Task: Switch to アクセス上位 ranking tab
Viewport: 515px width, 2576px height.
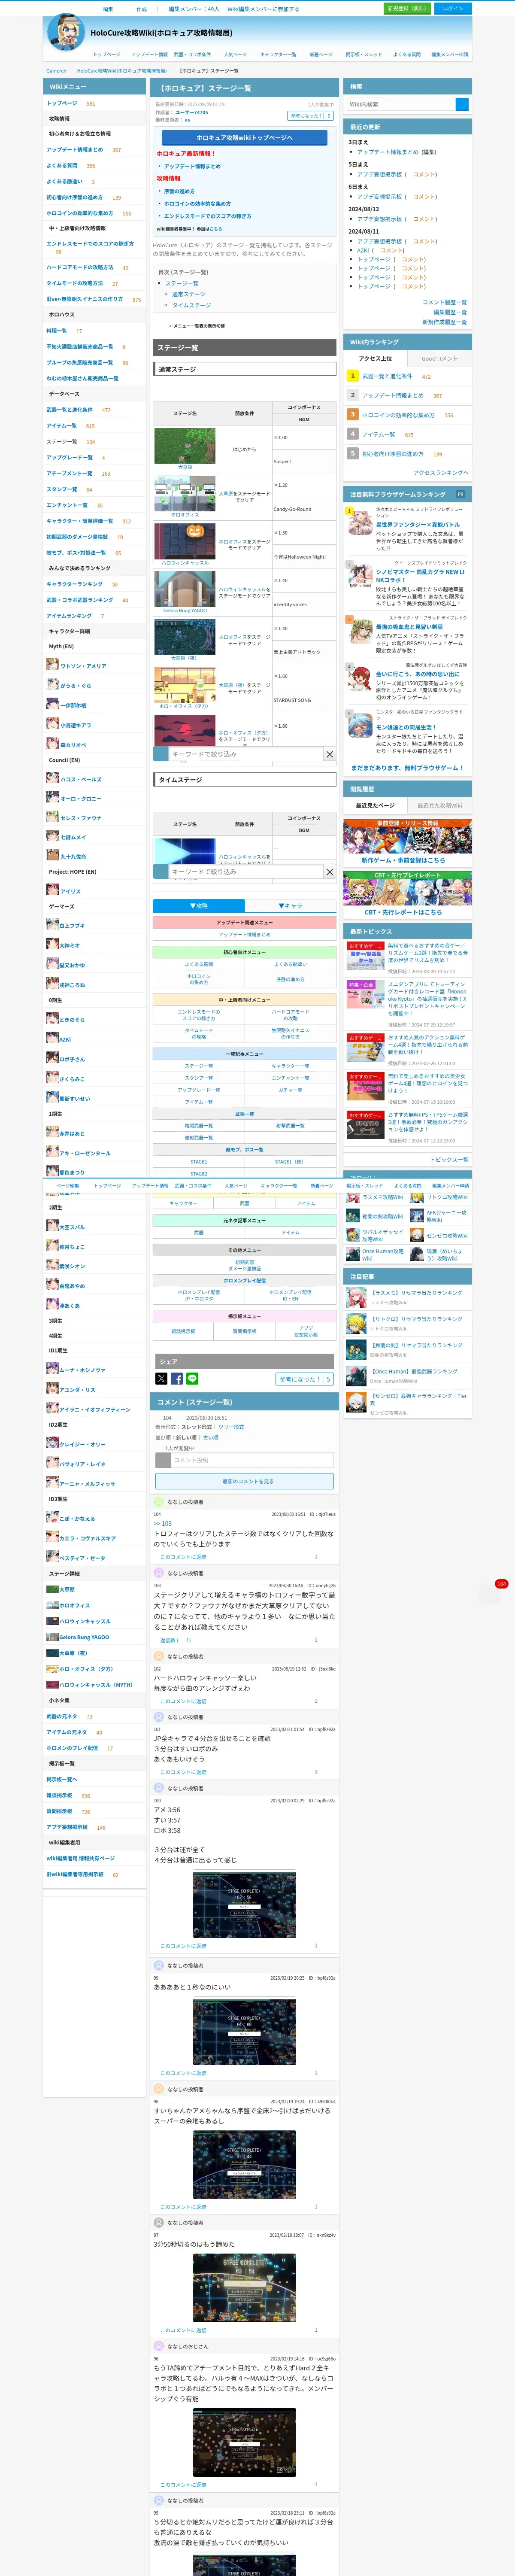Action: point(375,358)
